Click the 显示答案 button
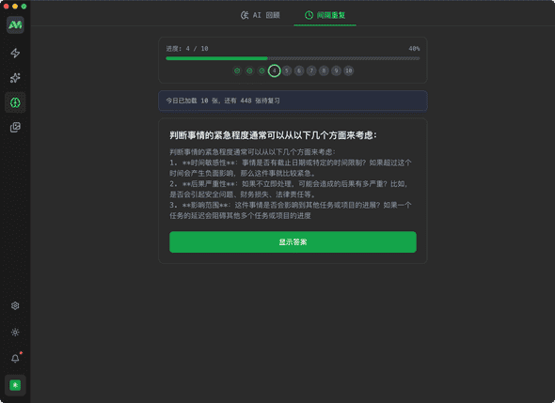The width and height of the screenshot is (555, 403). [x=293, y=242]
